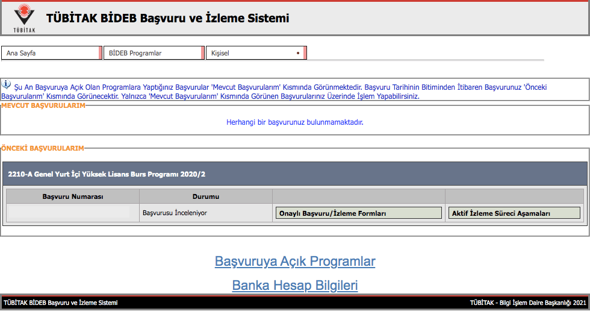
Task: Click the Durumu column header
Action: point(205,197)
